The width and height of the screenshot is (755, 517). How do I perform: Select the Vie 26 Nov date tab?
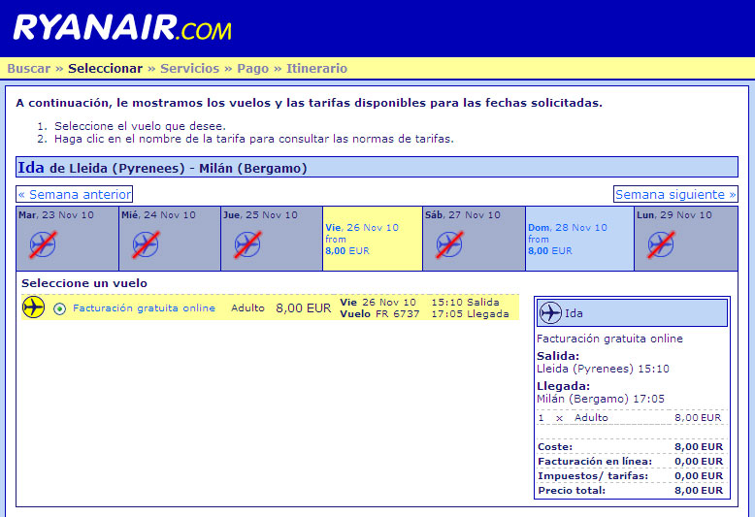click(372, 238)
